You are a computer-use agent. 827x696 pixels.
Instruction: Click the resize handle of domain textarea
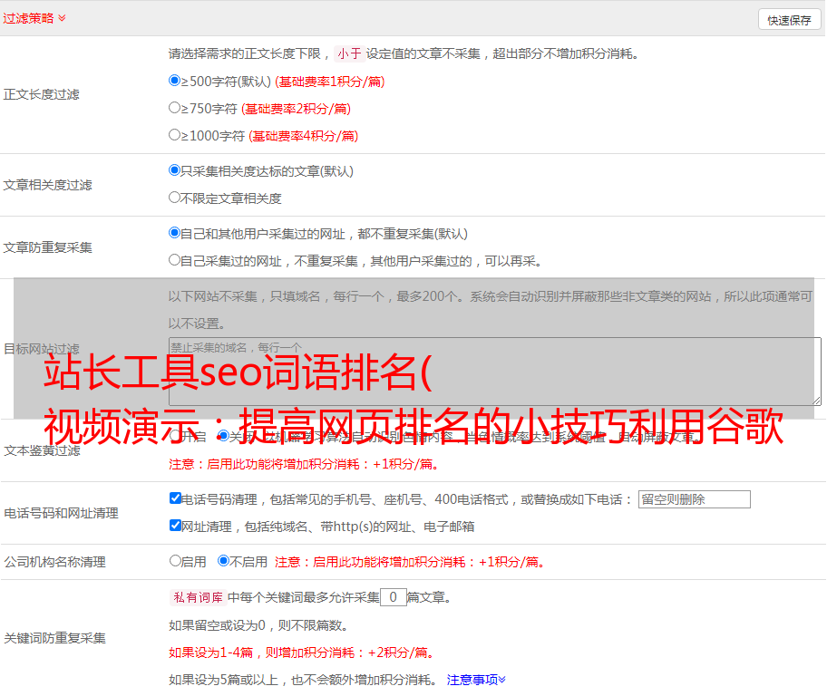tap(816, 401)
